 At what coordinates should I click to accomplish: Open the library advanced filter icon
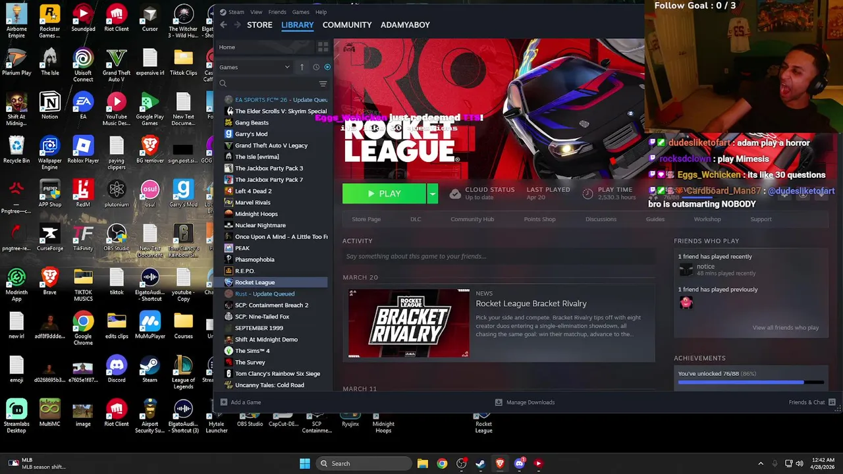tap(323, 84)
